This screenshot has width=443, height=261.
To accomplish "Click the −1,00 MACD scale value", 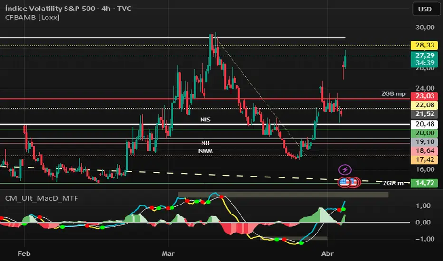I will [x=423, y=239].
